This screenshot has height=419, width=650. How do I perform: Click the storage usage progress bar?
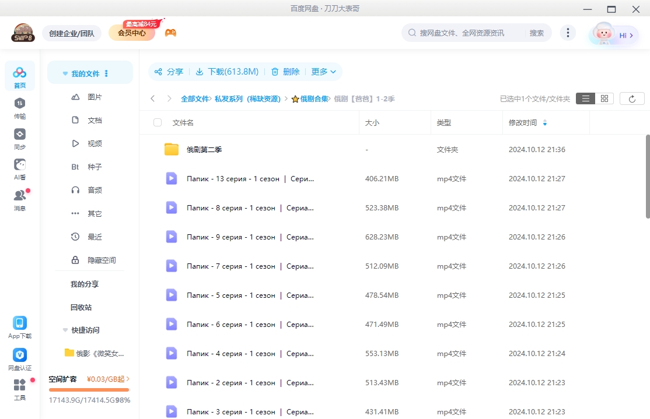pos(89,389)
